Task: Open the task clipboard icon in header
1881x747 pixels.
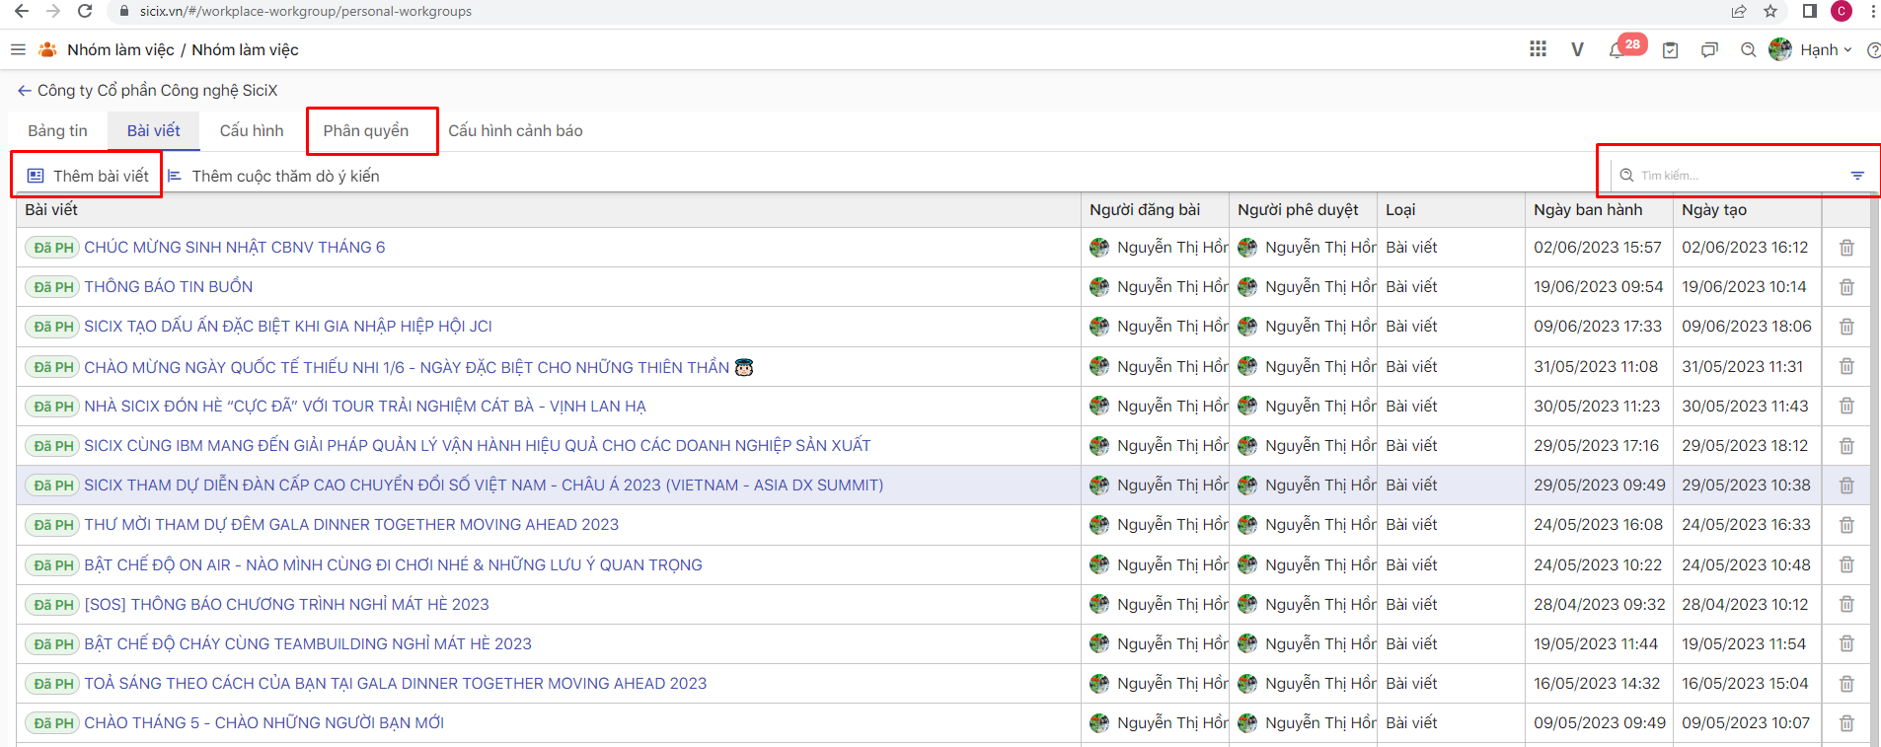Action: pyautogui.click(x=1670, y=50)
